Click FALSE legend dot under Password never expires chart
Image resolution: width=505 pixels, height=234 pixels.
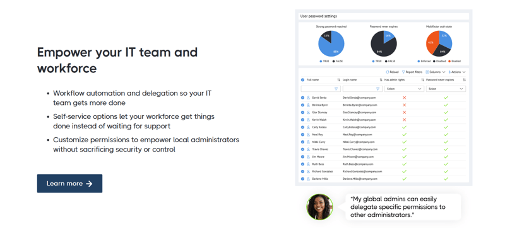386,61
